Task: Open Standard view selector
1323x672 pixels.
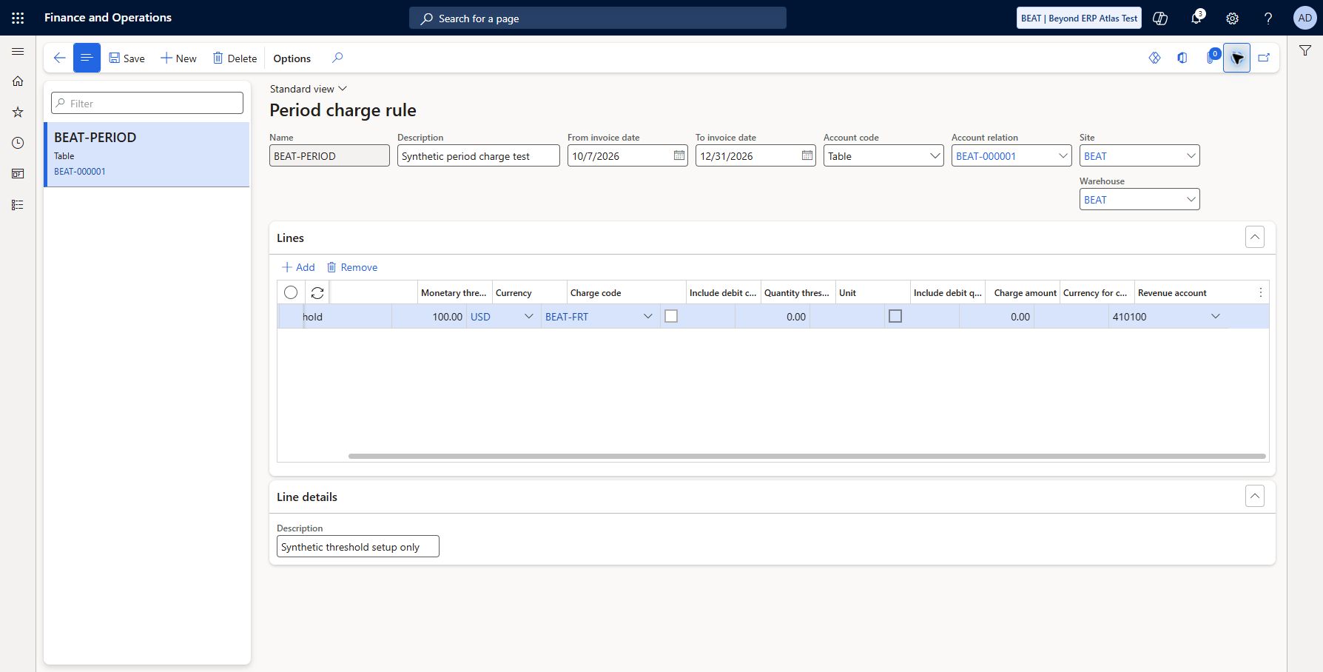Action: click(x=309, y=89)
